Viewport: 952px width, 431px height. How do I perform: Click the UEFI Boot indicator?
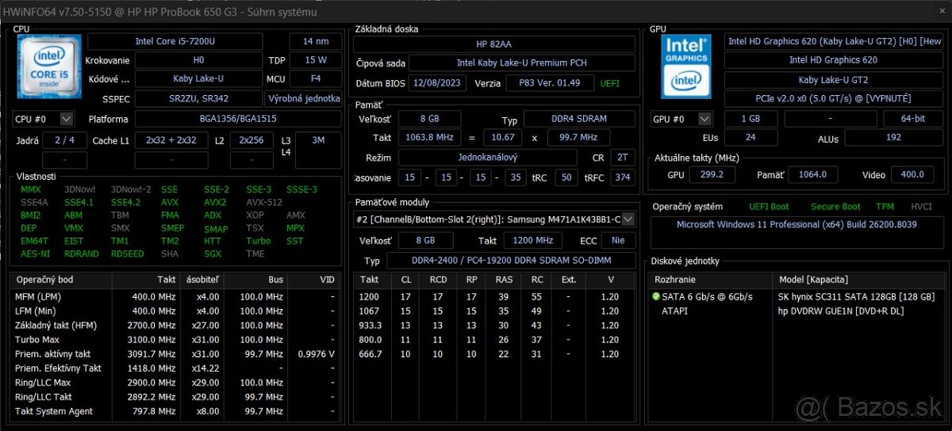point(769,207)
